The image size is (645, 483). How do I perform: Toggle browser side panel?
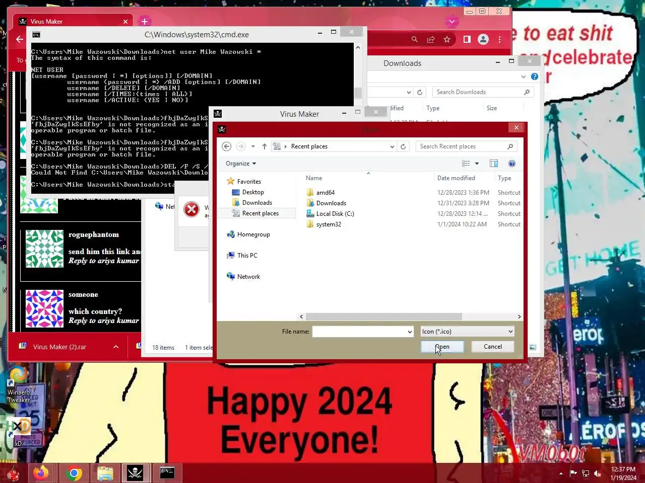[x=467, y=39]
